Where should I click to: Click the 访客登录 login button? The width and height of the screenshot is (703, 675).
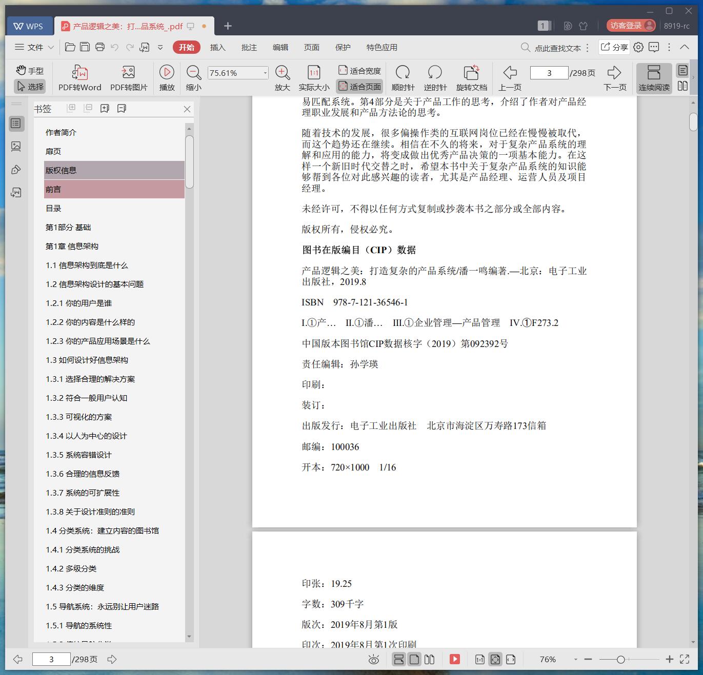631,26
